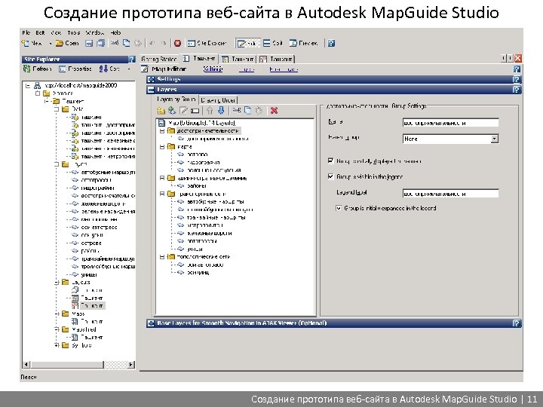The image size is (543, 407).
Task: Click the Copy icon in main toolbar
Action: (127, 43)
